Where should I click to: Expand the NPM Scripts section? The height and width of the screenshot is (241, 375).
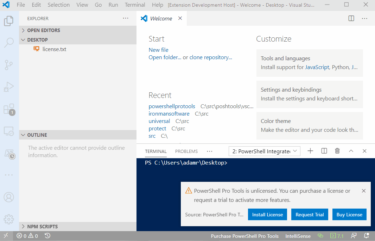tap(78, 227)
